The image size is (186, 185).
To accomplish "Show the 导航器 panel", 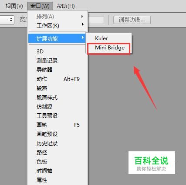I will (x=58, y=70).
